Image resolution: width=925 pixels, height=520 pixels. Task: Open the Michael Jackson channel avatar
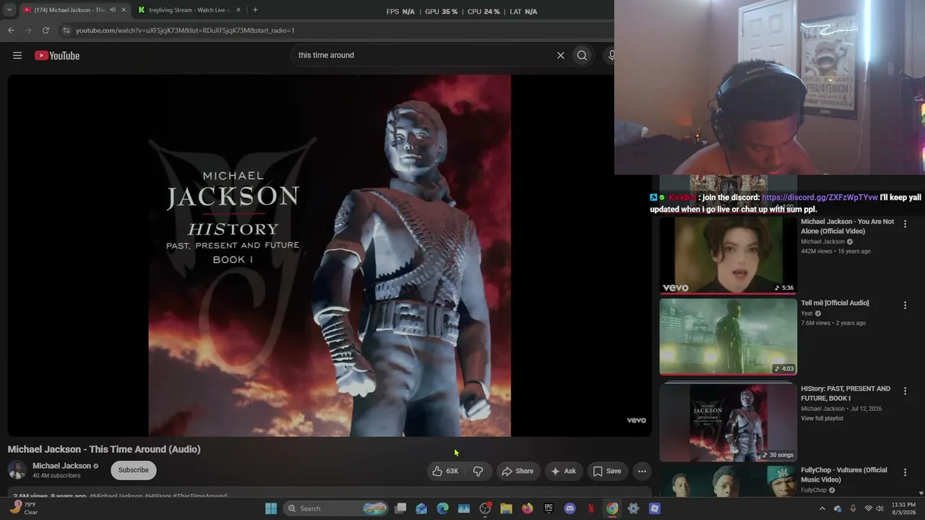pyautogui.click(x=17, y=470)
